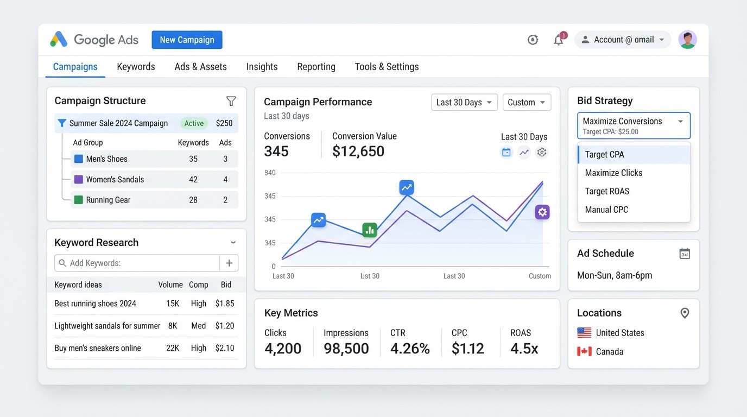Viewport: 747px width, 417px height.
Task: Click the Canada flag icon
Action: [x=584, y=352]
